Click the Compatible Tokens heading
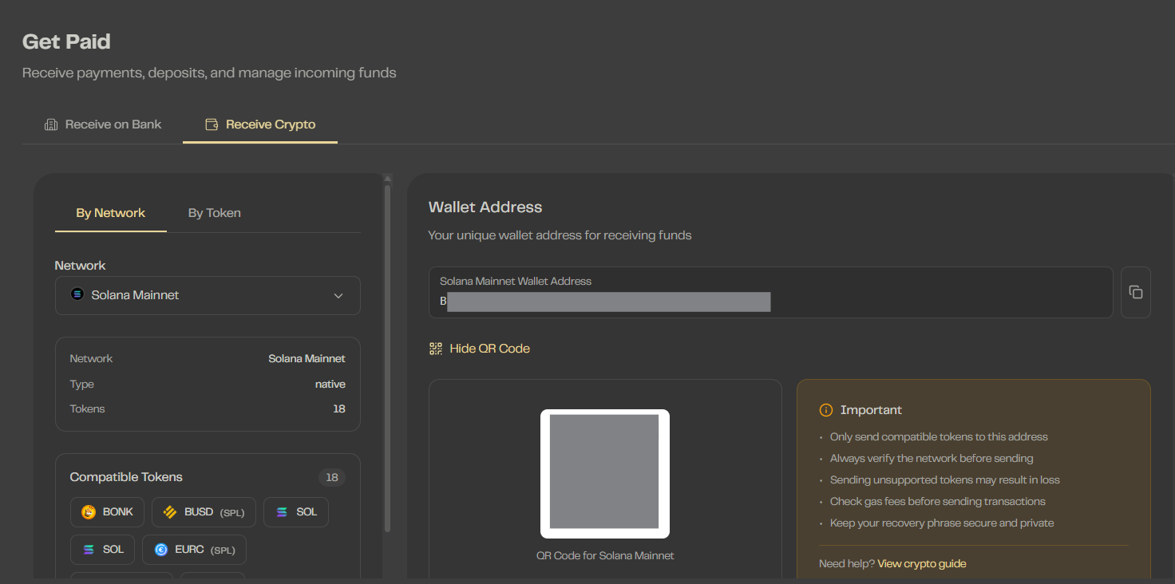 126,477
